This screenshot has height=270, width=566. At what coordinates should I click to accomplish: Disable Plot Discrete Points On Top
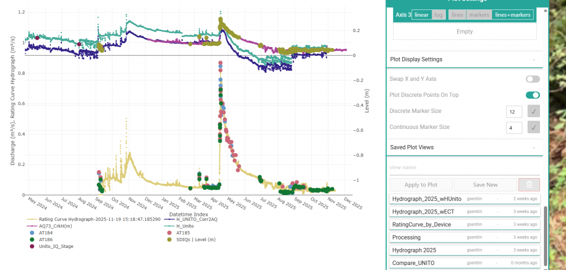(532, 95)
